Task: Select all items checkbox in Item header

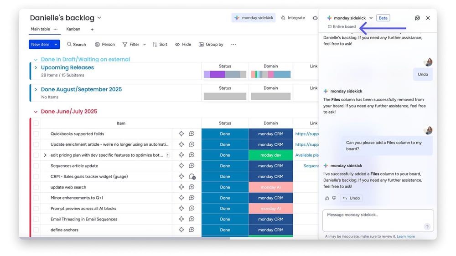Action: pos(36,123)
